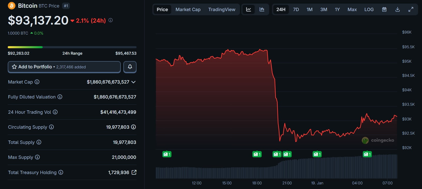Switch to line chart view icon
Image resolution: width=422 pixels, height=189 pixels.
pyautogui.click(x=248, y=10)
